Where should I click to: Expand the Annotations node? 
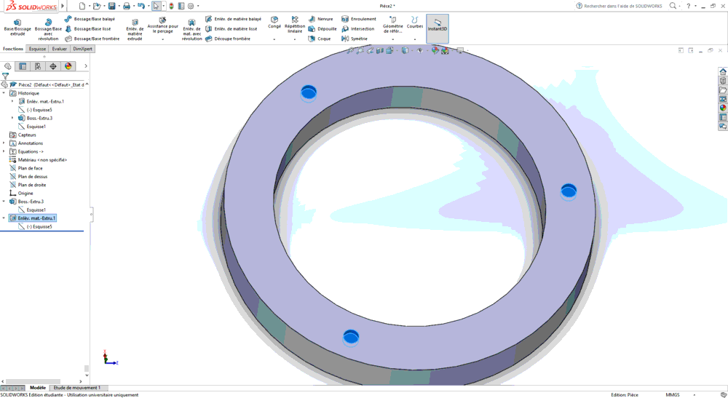[4, 143]
